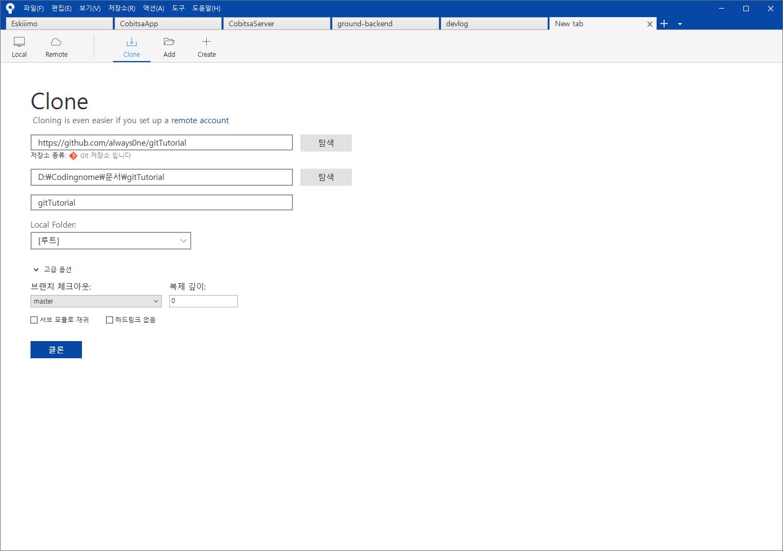
Task: Click the destination path input field
Action: pyautogui.click(x=162, y=177)
